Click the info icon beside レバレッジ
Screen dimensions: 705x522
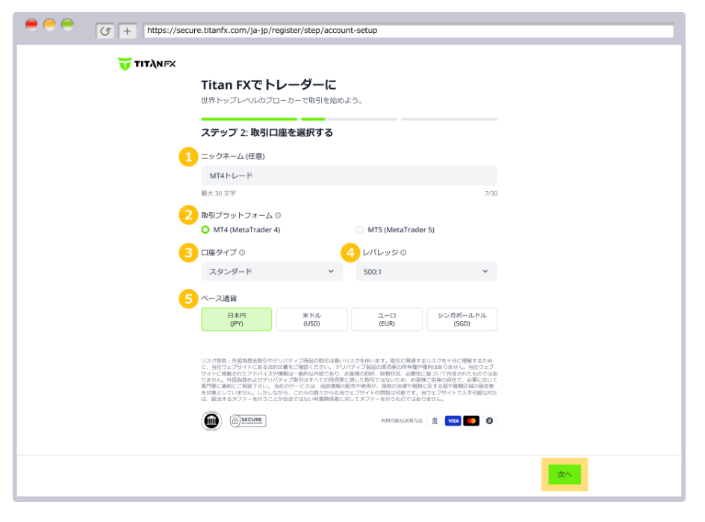pos(403,252)
